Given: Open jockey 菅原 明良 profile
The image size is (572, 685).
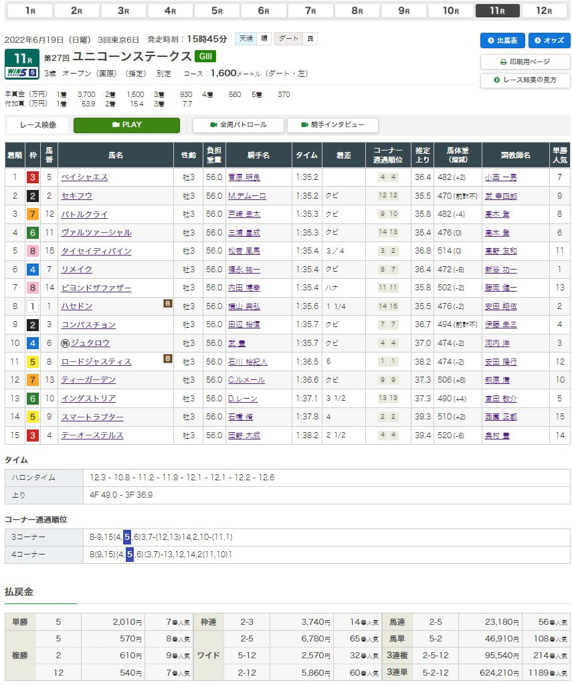Looking at the screenshot, I should tap(244, 177).
